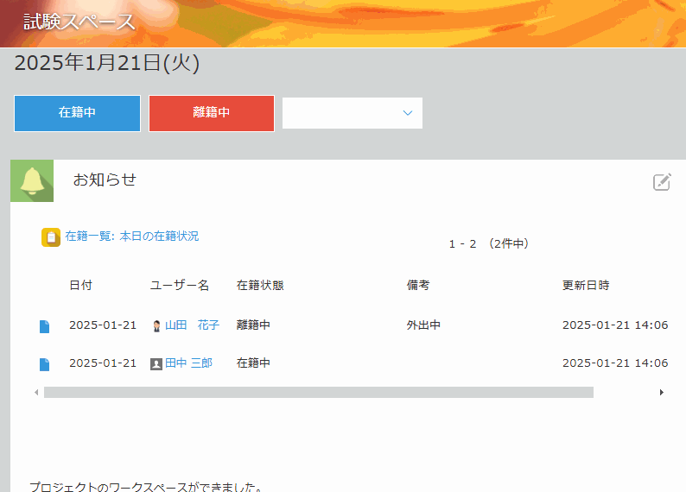Viewport: 686px width, 492px height.
Task: Click the avatar icon of 田中 三郎
Action: pos(156,364)
